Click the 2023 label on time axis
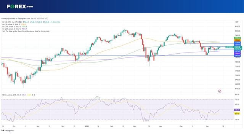 tap(87, 126)
